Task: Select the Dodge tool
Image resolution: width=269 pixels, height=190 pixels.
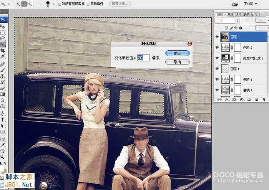Action: pos(3,106)
